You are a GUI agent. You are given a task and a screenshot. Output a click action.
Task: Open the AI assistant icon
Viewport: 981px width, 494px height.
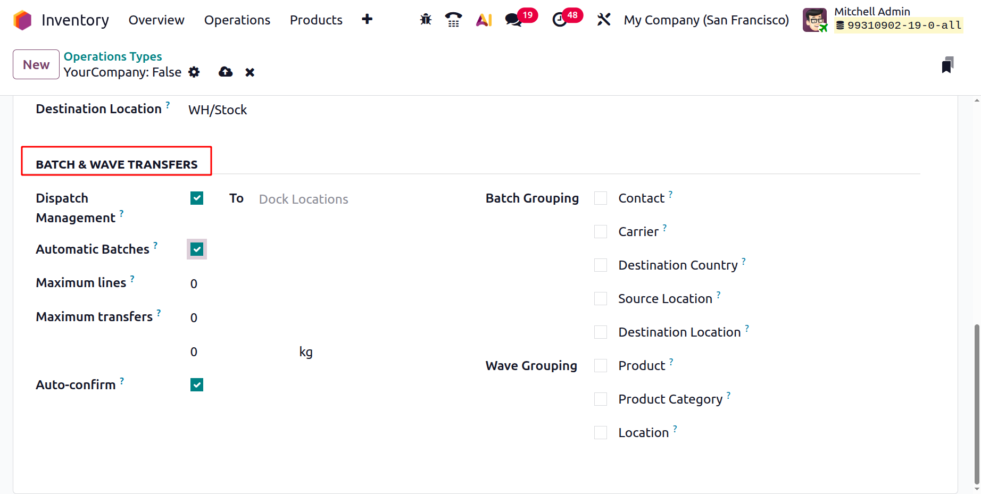pyautogui.click(x=484, y=20)
